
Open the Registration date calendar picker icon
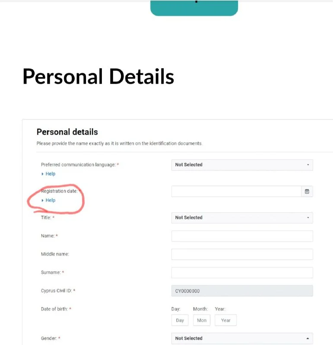(x=307, y=191)
